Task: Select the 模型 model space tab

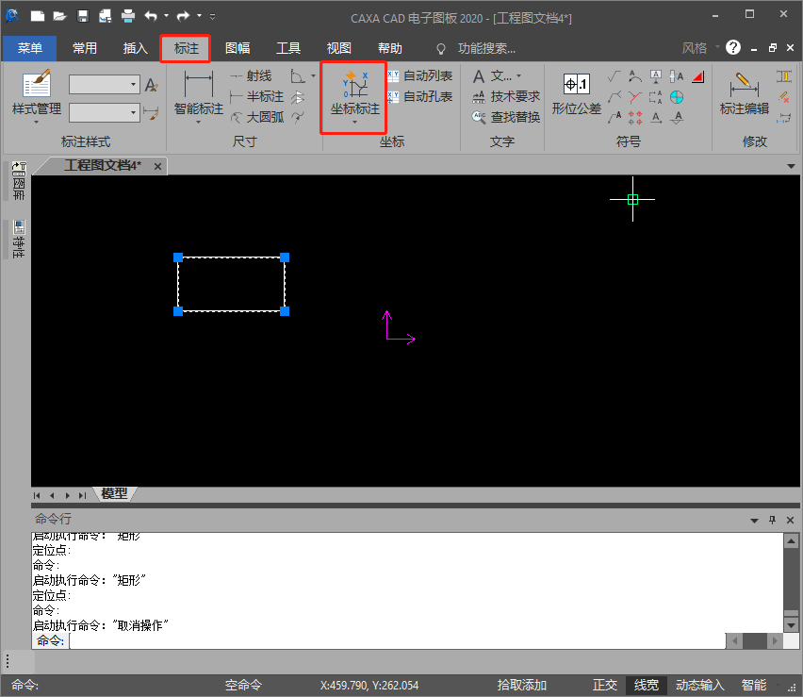Action: (114, 493)
